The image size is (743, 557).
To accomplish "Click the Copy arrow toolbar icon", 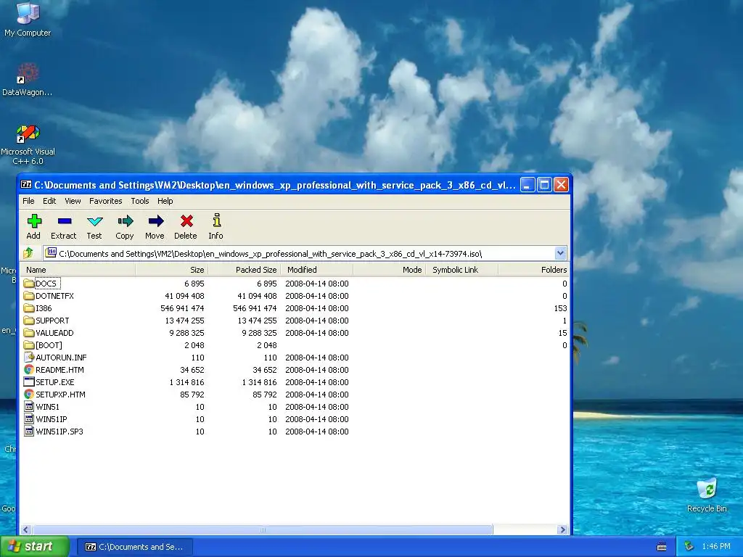I will pyautogui.click(x=125, y=221).
